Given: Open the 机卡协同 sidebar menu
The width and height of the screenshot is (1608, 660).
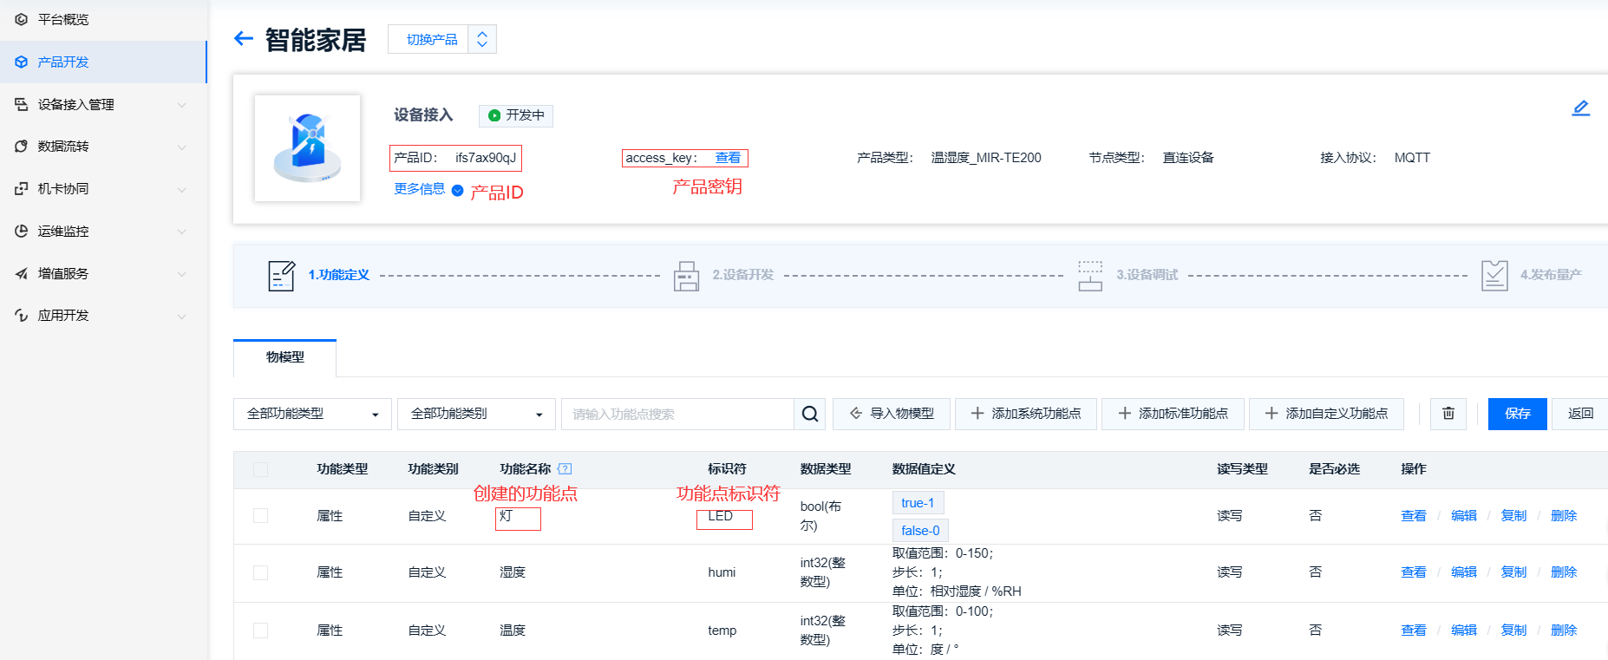Looking at the screenshot, I should coord(103,189).
